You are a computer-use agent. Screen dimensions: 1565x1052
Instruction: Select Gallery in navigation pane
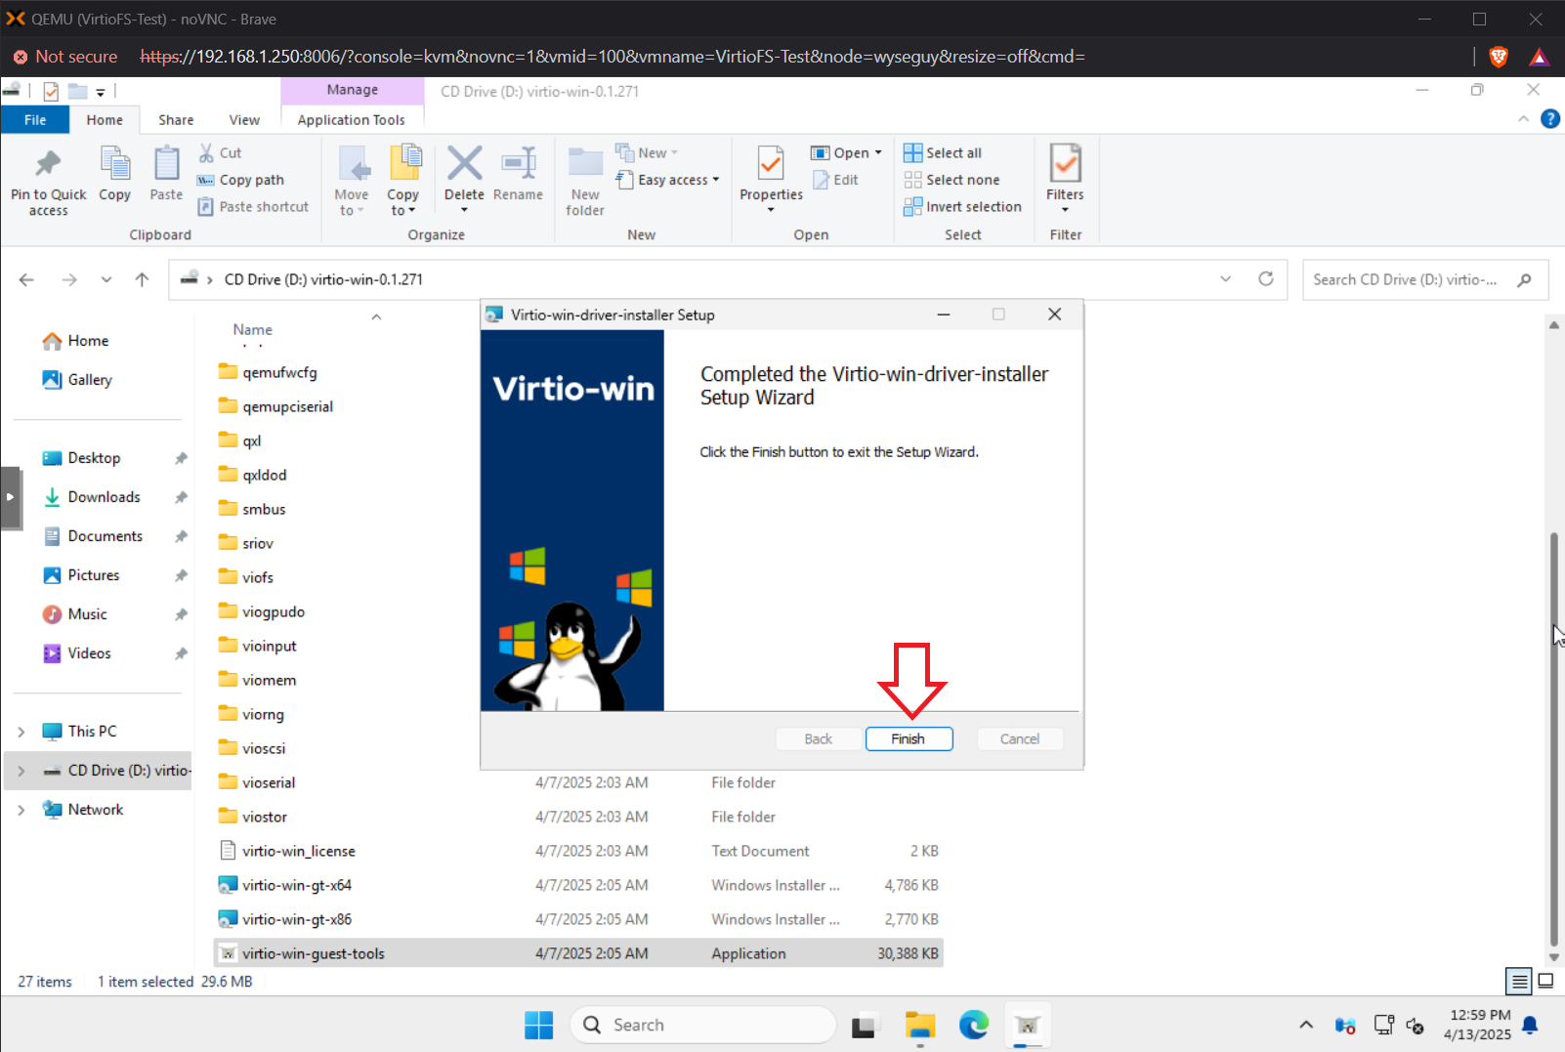pyautogui.click(x=77, y=380)
